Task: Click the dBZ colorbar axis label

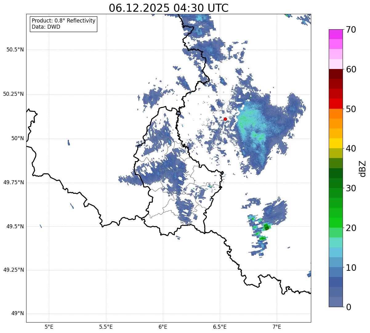Action: 363,168
